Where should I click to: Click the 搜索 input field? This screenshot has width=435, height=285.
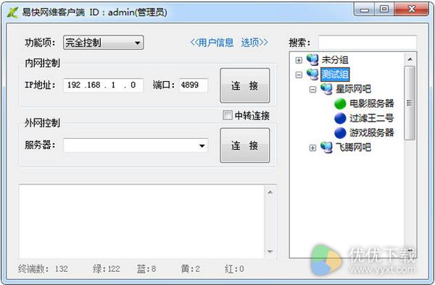pyautogui.click(x=368, y=43)
